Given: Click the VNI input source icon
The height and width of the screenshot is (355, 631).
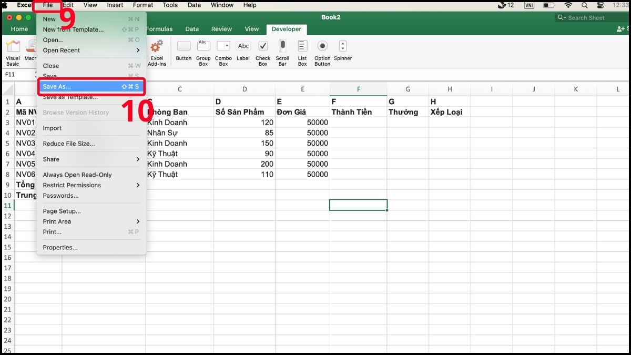Looking at the screenshot, I should point(528,5).
